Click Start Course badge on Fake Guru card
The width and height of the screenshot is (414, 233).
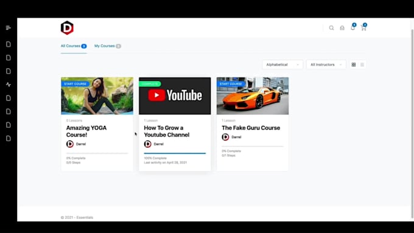[231, 84]
